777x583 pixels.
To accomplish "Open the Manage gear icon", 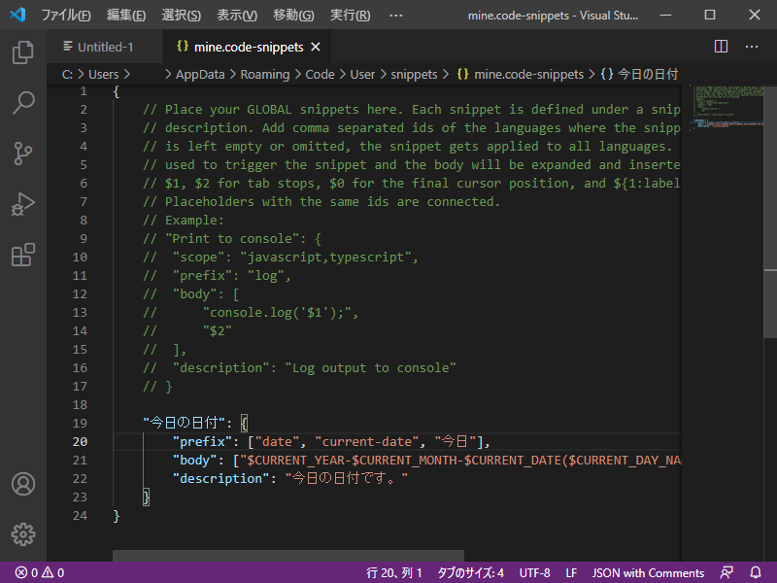I will click(x=22, y=533).
